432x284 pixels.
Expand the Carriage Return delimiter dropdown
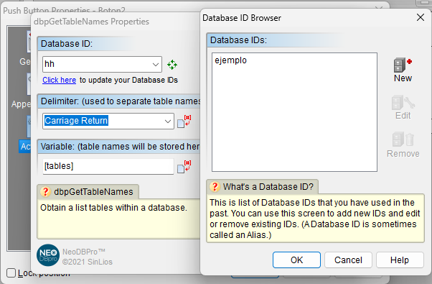167,122
